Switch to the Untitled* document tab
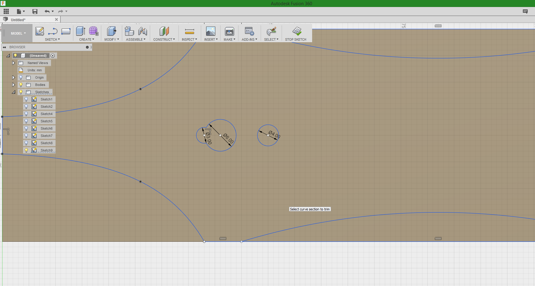This screenshot has height=286, width=535. pos(18,20)
